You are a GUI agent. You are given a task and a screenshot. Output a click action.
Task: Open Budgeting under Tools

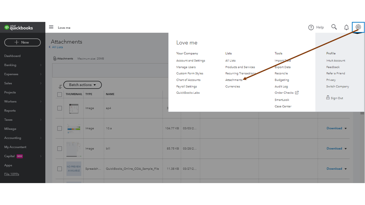[282, 80]
